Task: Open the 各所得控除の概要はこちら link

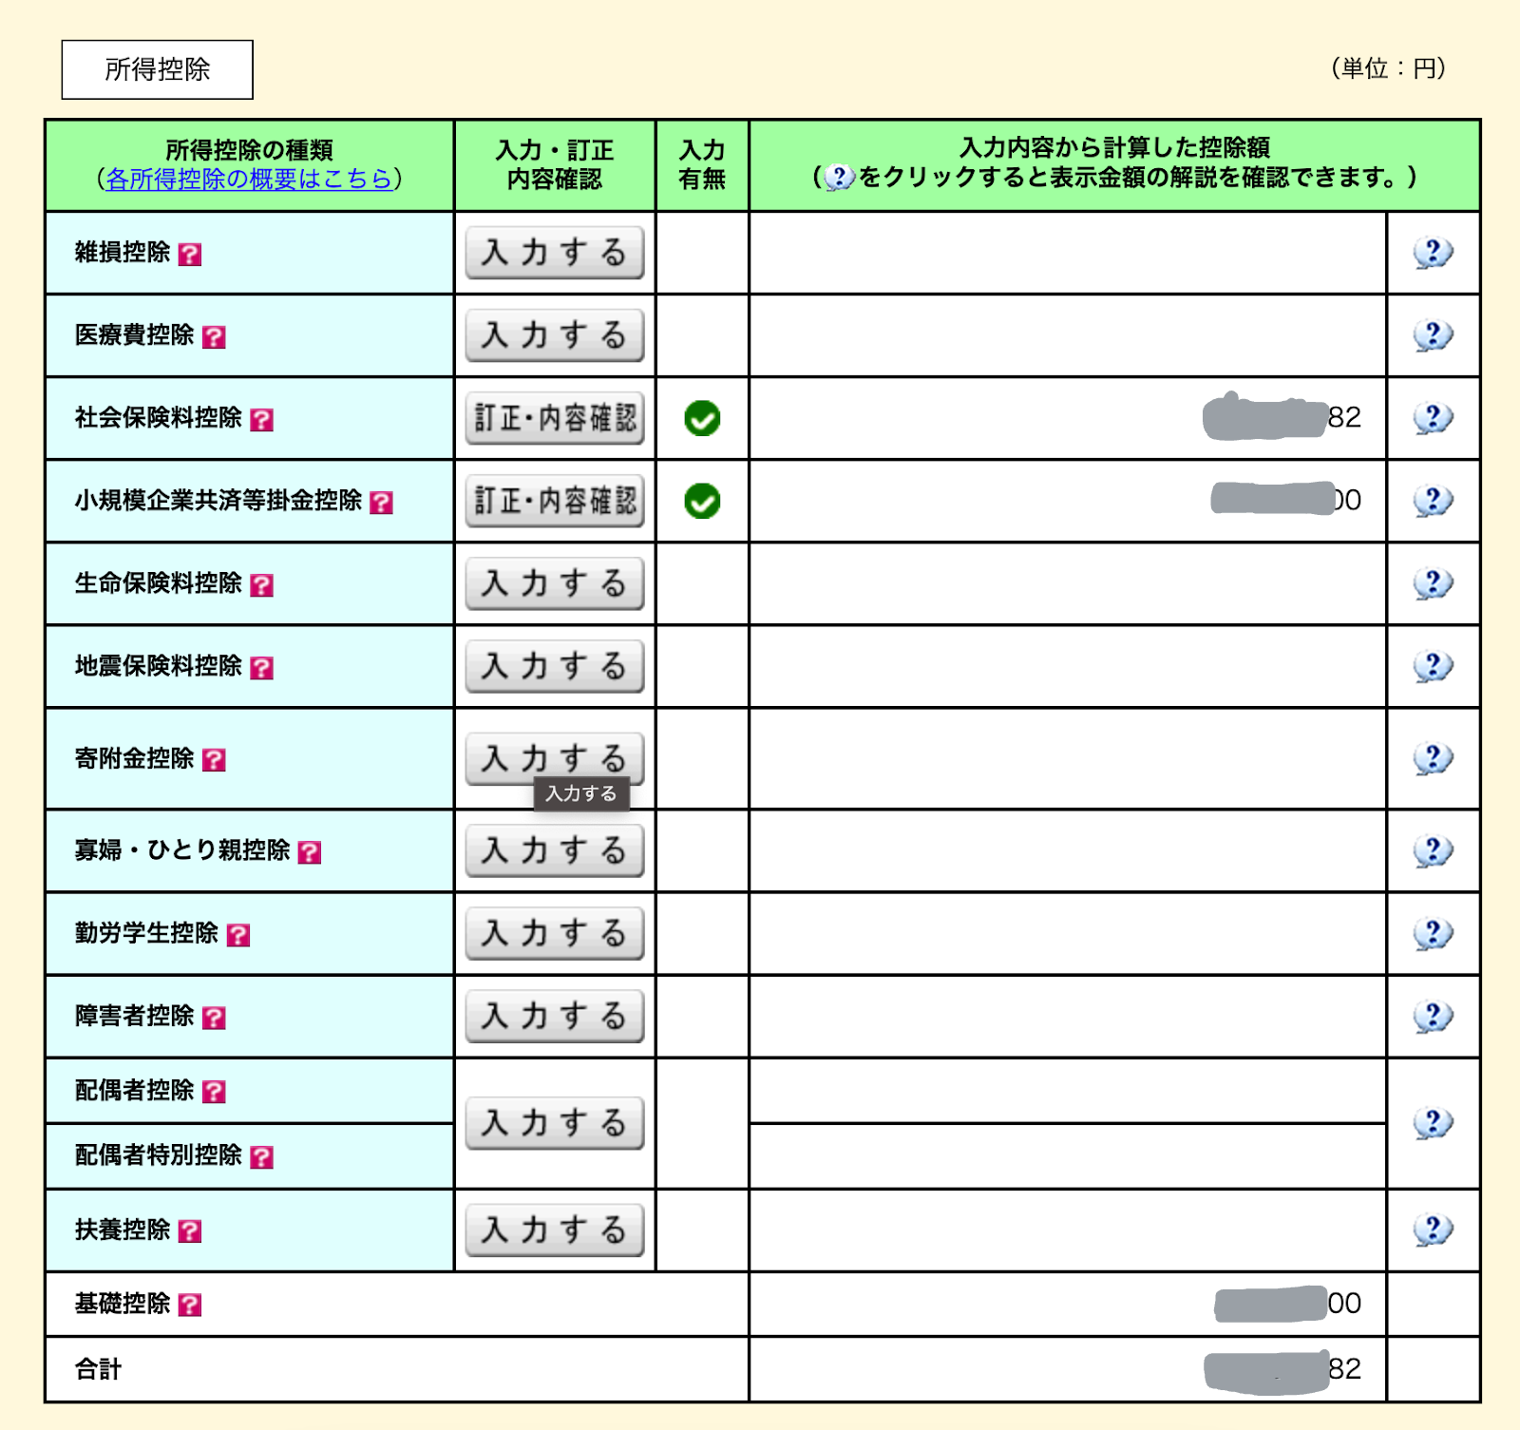Action: (x=249, y=179)
